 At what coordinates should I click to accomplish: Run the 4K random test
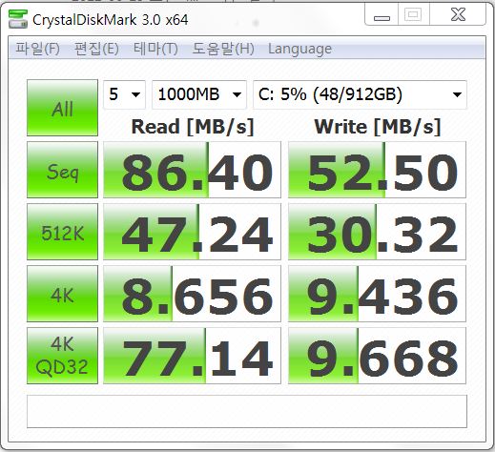click(62, 294)
